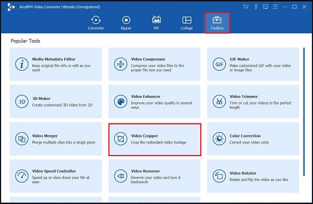The image size is (313, 204).
Task: Open the feedback chat icon
Action: coord(266,7)
